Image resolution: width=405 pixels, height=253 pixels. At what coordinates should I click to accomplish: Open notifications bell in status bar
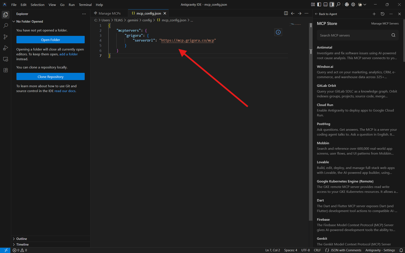click(x=401, y=250)
